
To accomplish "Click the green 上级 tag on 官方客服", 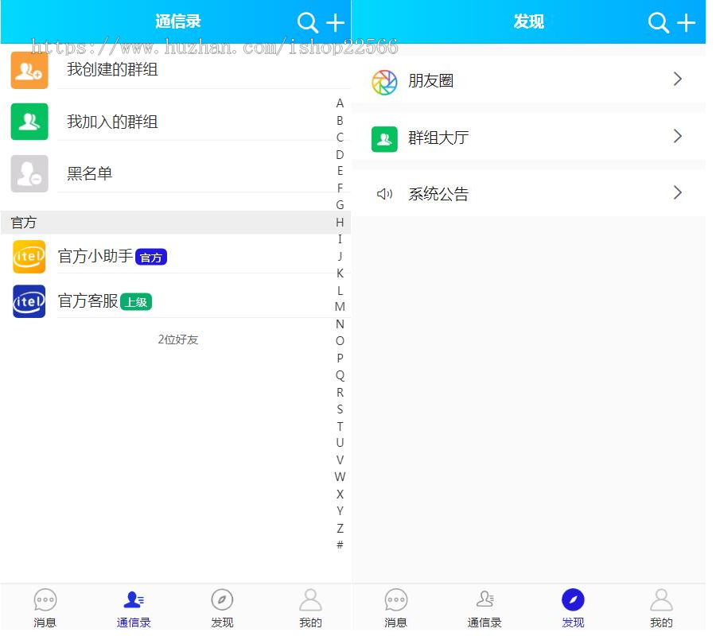I will pyautogui.click(x=136, y=302).
